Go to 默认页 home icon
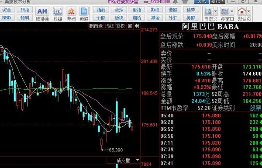The width and height of the screenshot is (262, 168). point(242,11)
